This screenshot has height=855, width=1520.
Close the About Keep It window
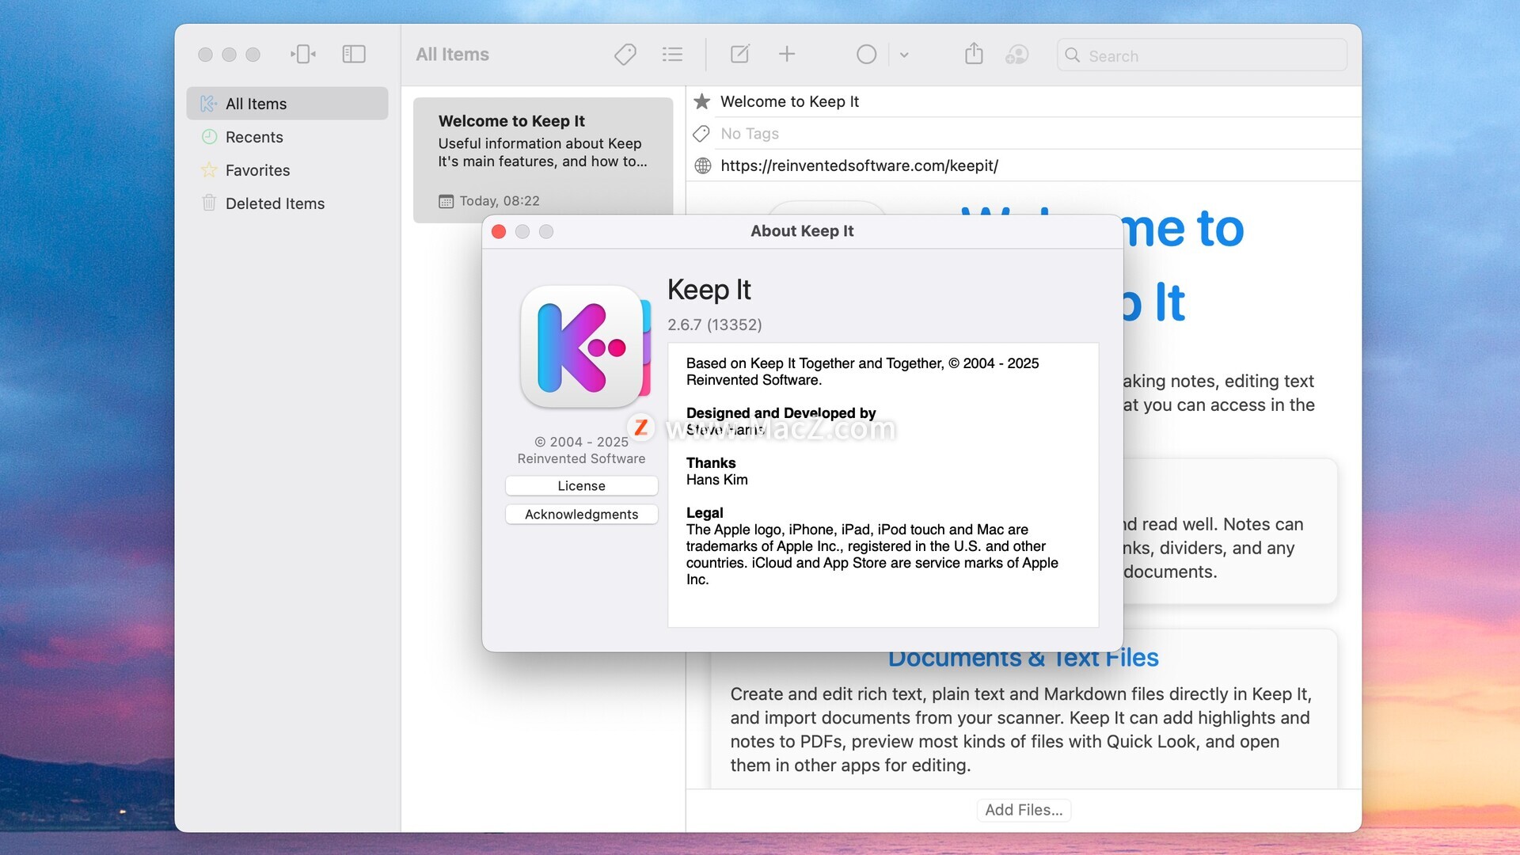(499, 231)
